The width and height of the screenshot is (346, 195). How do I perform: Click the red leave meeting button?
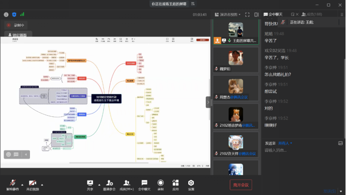[241, 185]
